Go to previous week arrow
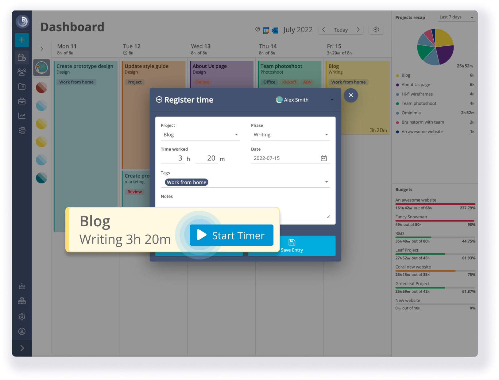499x380 pixels. click(323, 30)
